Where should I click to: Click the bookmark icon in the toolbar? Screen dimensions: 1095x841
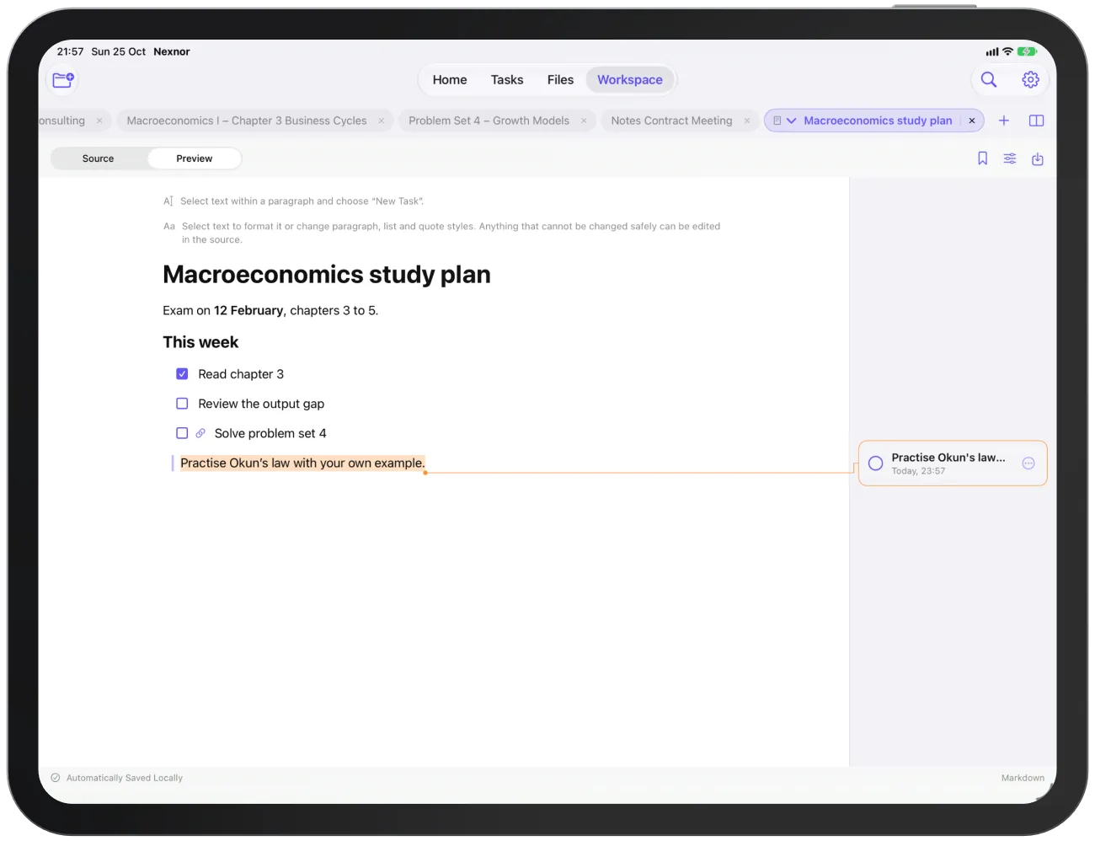(982, 158)
